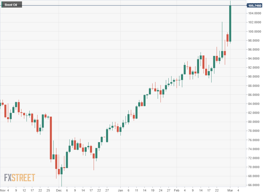
Task: Click the large red late-November drop candle
Action: coord(51,138)
